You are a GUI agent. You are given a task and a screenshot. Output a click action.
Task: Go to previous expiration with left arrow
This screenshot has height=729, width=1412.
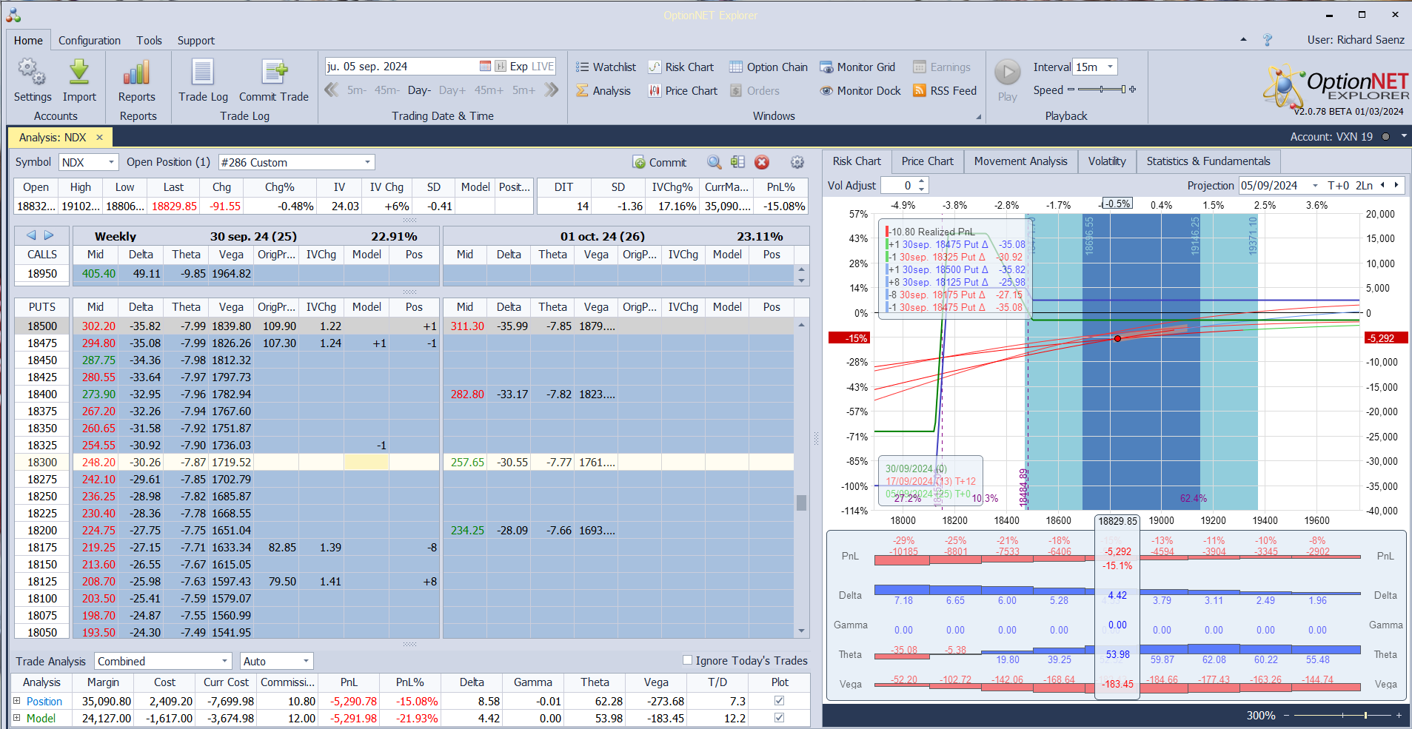tap(31, 235)
